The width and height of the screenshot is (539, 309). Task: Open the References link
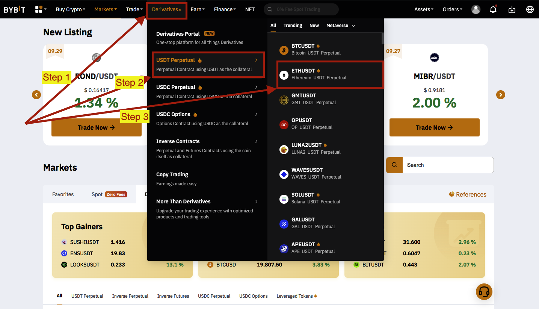[x=468, y=194]
